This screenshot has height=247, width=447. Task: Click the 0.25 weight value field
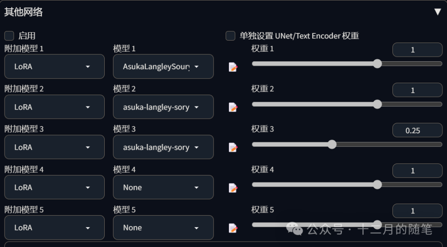point(417,130)
